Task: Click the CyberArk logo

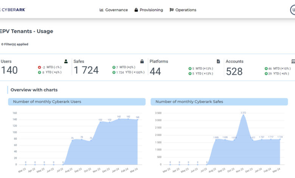Action: 12,10
